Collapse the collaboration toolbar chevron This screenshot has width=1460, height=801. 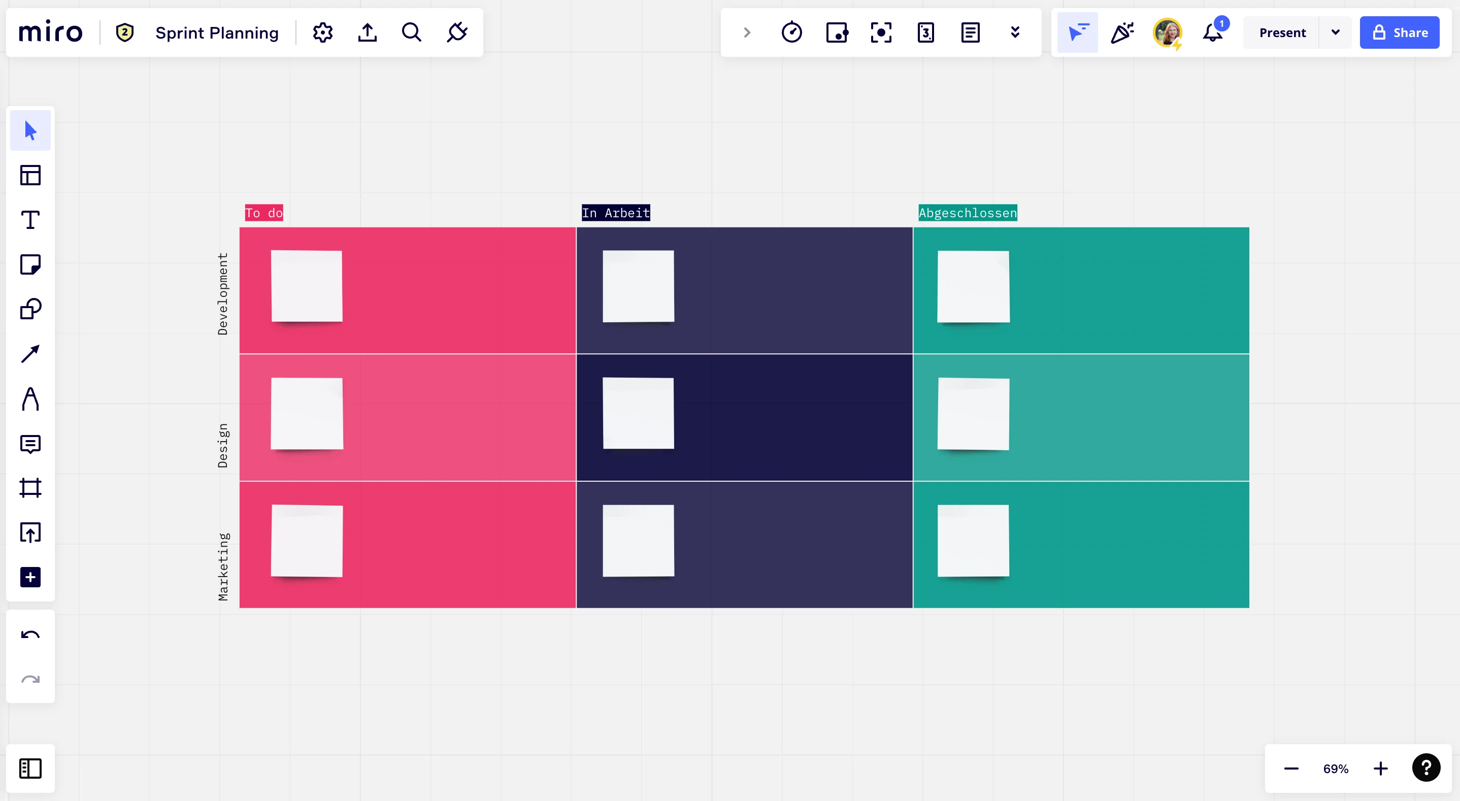click(x=747, y=32)
